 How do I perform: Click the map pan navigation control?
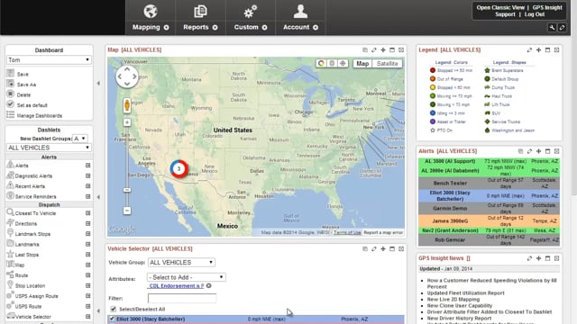(127, 76)
